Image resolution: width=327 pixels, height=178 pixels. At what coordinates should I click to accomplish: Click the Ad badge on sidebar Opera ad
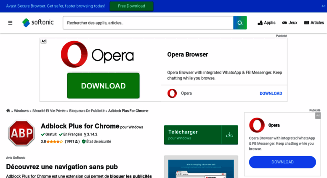pyautogui.click(x=318, y=115)
